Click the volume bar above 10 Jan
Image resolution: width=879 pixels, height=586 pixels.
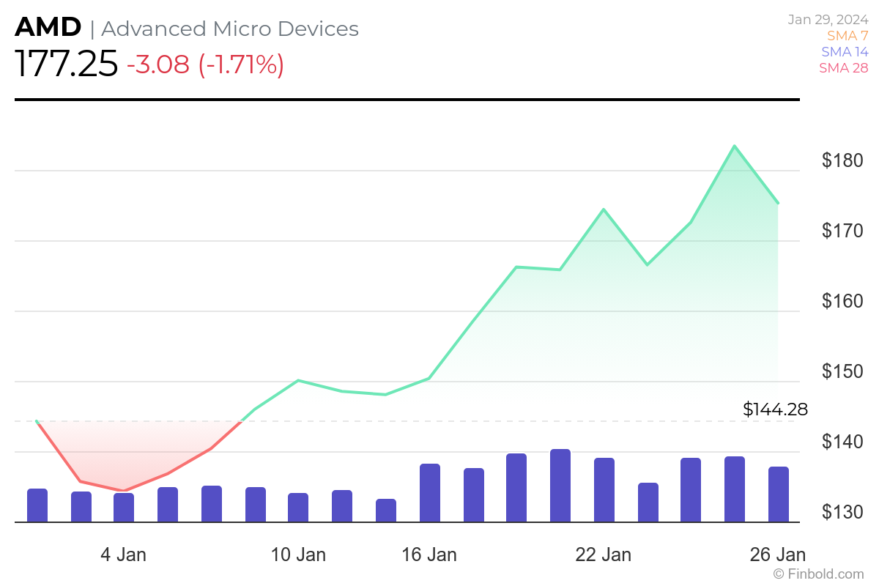(x=298, y=508)
